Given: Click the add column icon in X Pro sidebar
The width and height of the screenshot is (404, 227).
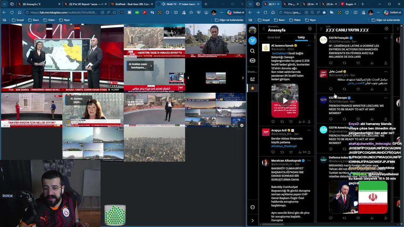Looking at the screenshot, I should [x=252, y=61].
